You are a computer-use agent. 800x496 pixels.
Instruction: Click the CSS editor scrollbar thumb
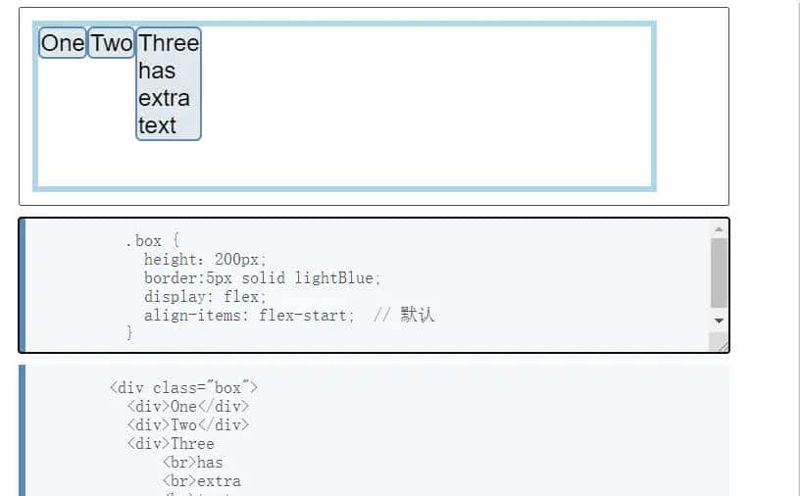pyautogui.click(x=719, y=273)
